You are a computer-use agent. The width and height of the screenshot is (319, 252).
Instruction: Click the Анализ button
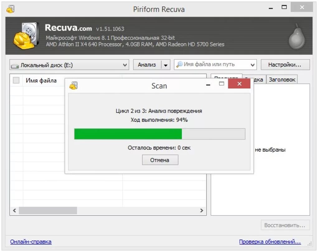(147, 65)
